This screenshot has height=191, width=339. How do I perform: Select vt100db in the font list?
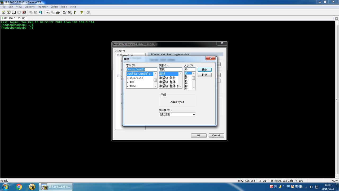tap(140, 86)
